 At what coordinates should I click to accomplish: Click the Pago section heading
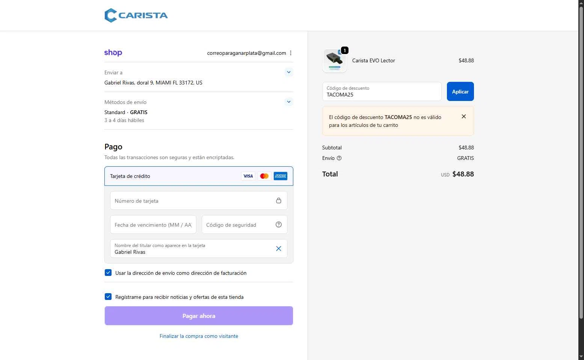pyautogui.click(x=113, y=147)
